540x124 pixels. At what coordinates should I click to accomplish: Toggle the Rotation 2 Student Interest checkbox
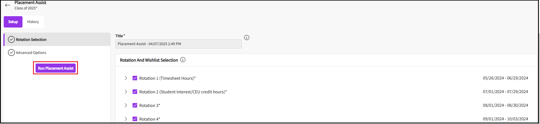coord(135,92)
